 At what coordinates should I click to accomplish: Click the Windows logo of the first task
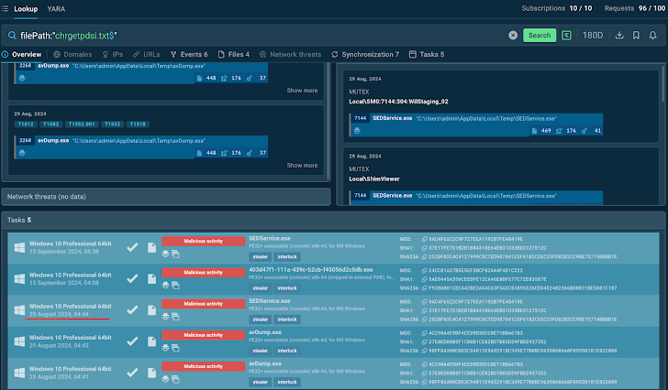[17, 247]
